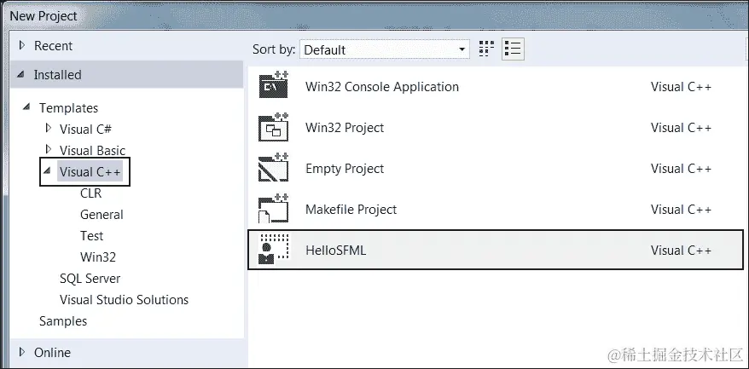The width and height of the screenshot is (749, 369).
Task: Switch to the medium icons list view
Action: (x=513, y=49)
